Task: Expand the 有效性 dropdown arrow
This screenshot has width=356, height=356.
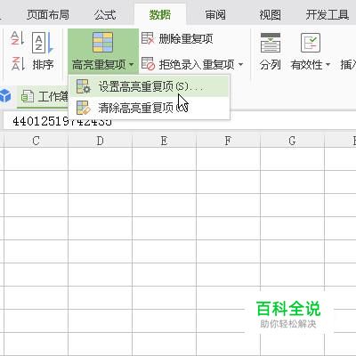Action: [328, 64]
